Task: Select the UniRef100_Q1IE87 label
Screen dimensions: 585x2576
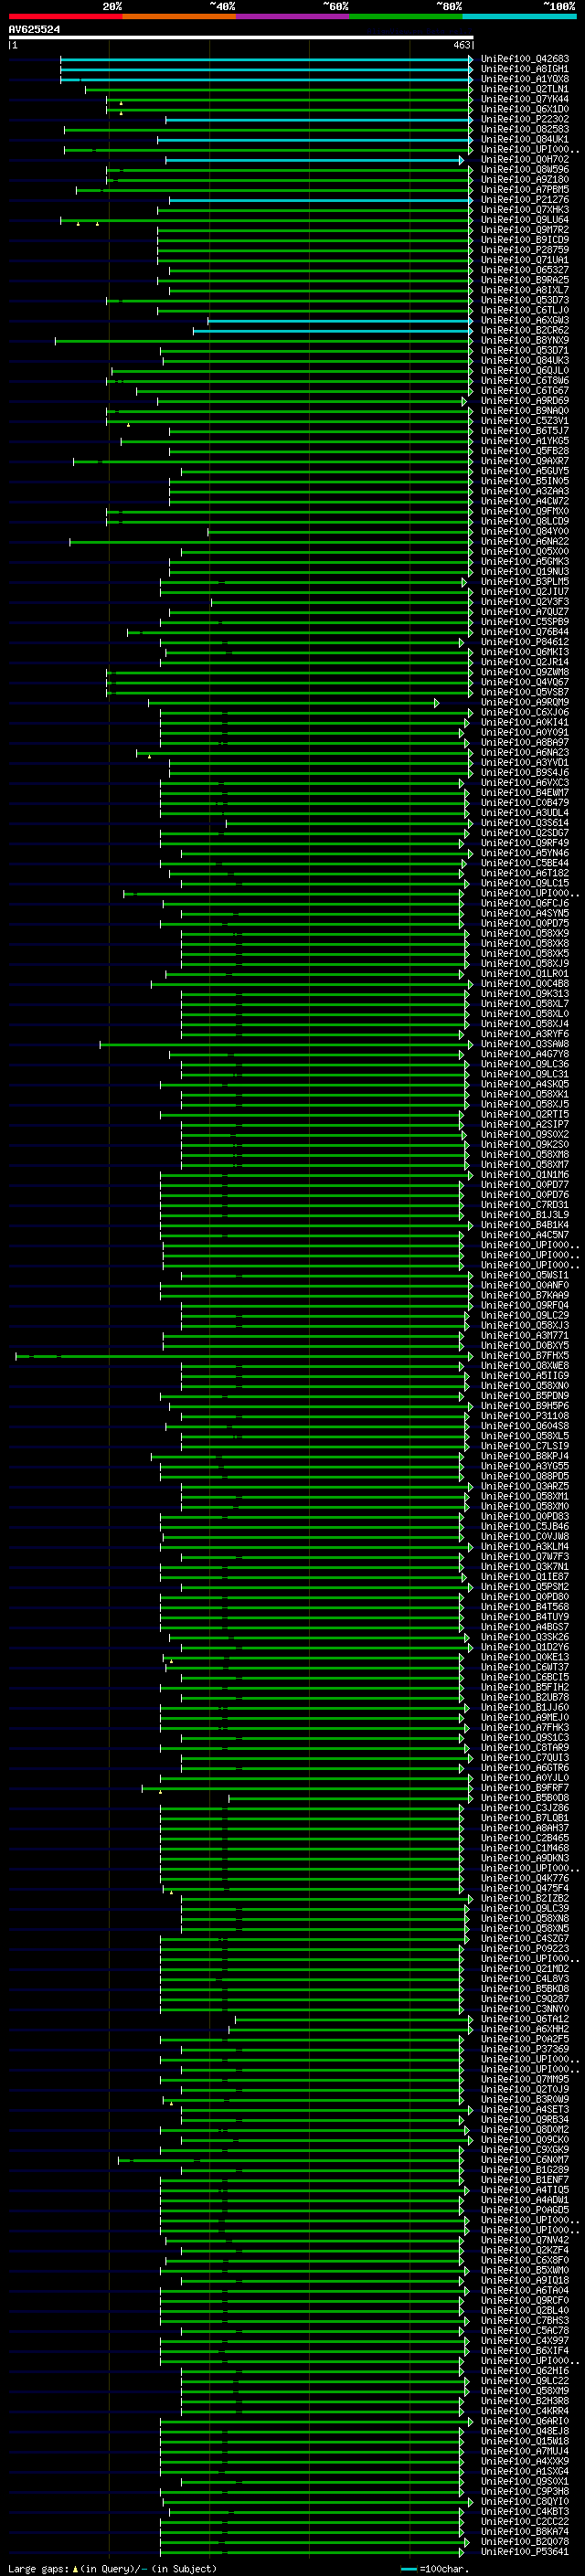Action: [525, 1577]
